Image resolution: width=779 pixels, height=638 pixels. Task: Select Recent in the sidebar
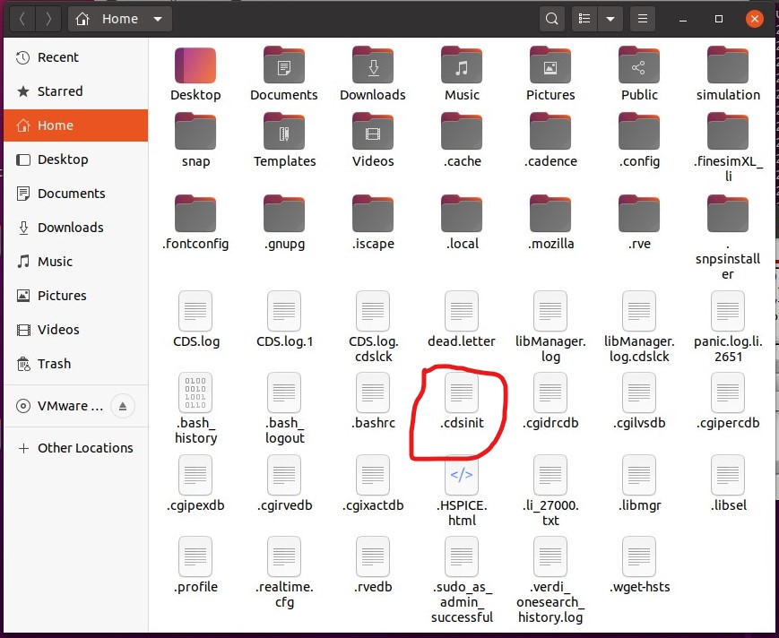coord(56,56)
